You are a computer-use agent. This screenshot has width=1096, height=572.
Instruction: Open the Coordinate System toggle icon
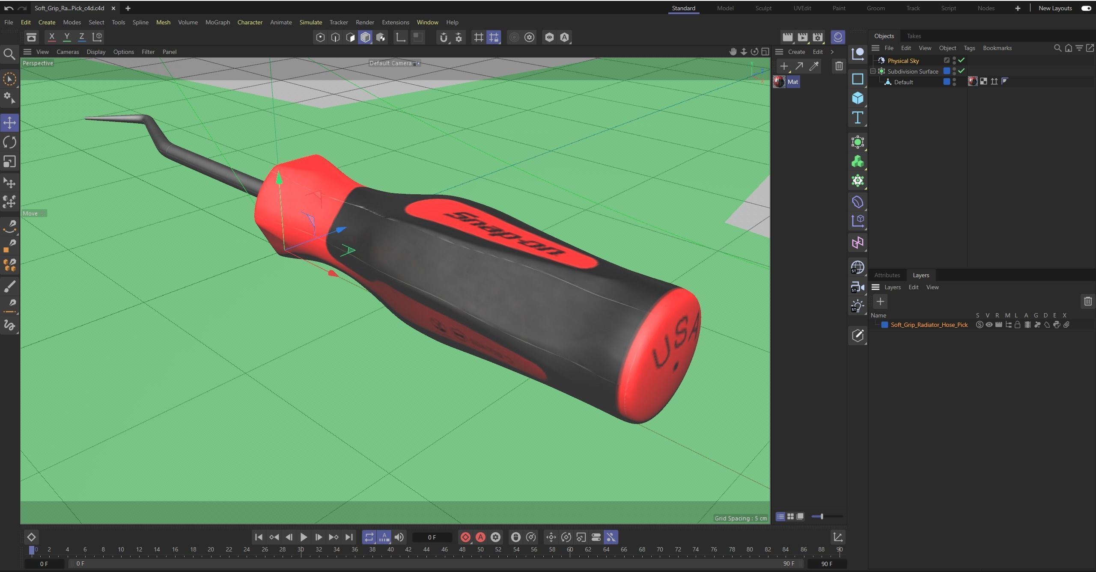point(97,37)
